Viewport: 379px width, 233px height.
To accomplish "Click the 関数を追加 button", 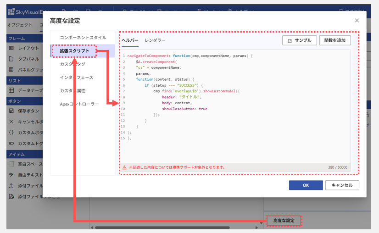I will click(335, 40).
